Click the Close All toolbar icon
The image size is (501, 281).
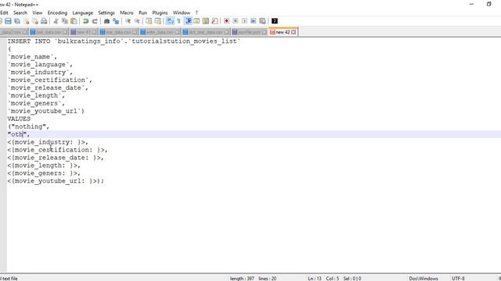coord(34,21)
